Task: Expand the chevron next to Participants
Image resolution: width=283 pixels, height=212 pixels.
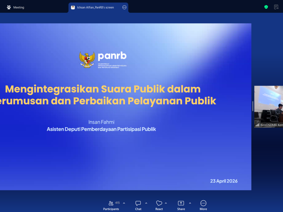Action: point(124,203)
